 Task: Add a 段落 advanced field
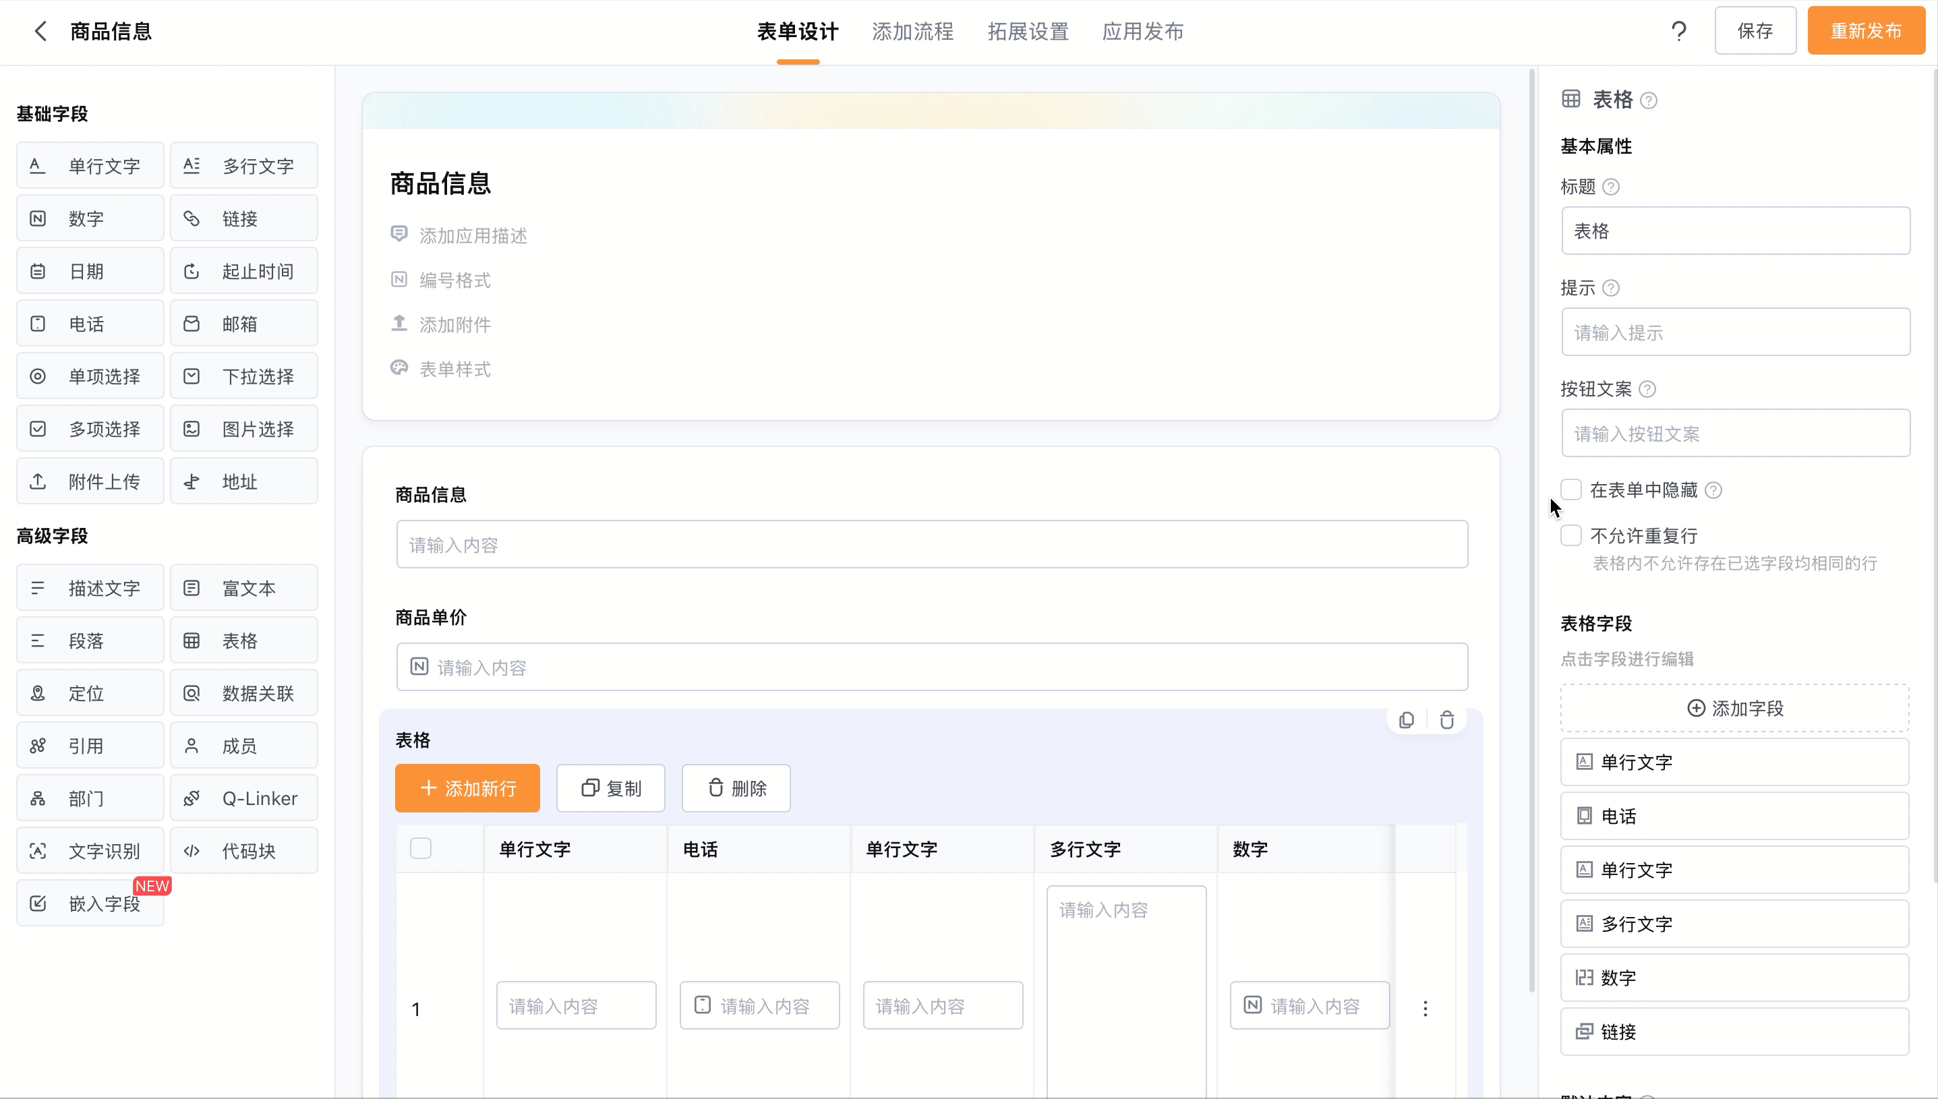point(90,641)
